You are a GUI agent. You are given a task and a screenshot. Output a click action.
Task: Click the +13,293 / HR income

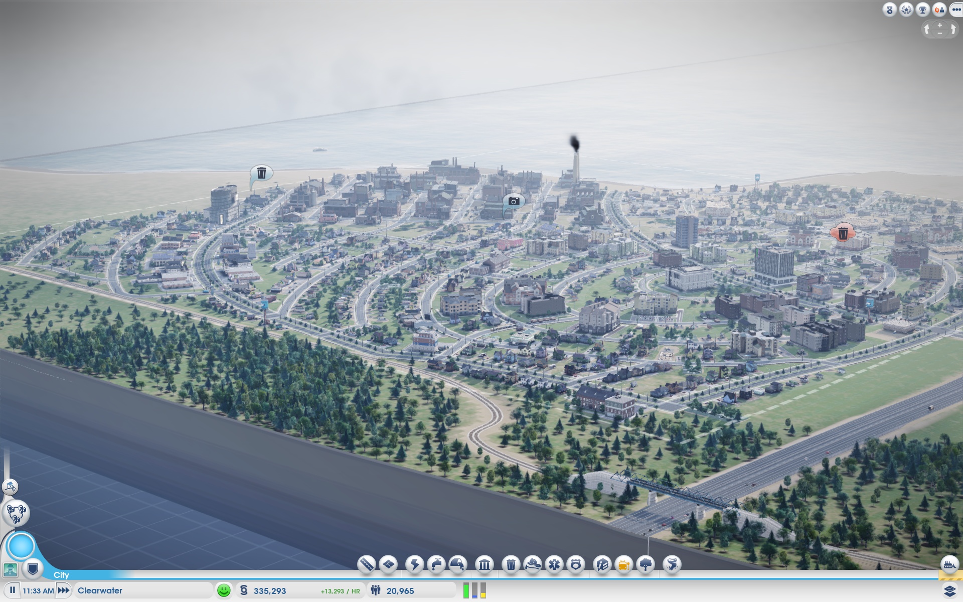pyautogui.click(x=341, y=591)
